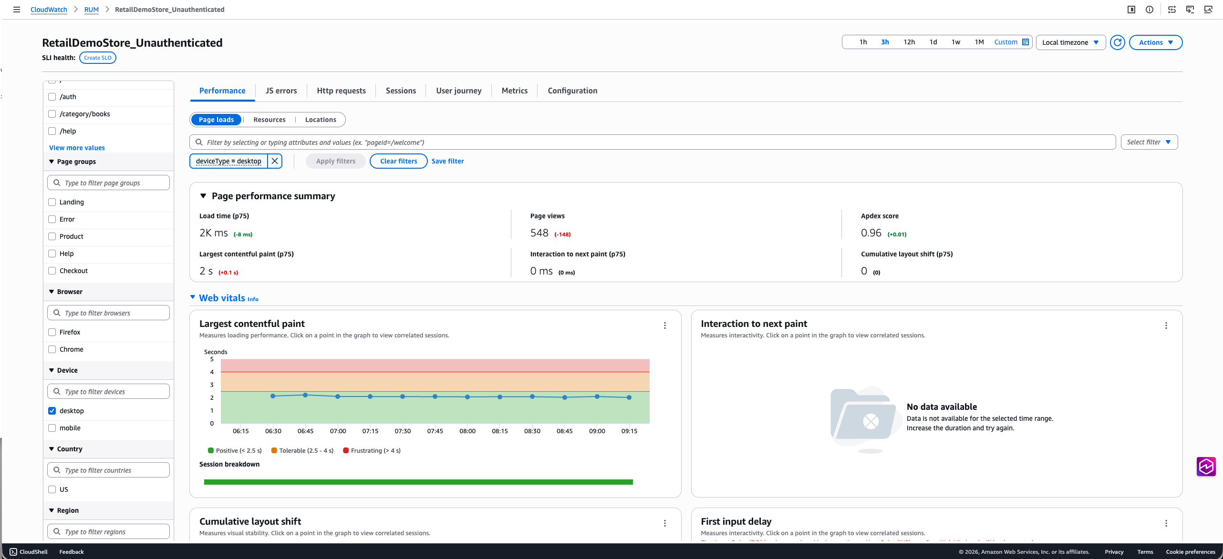
Task: Switch to the Http requests tab
Action: click(341, 91)
